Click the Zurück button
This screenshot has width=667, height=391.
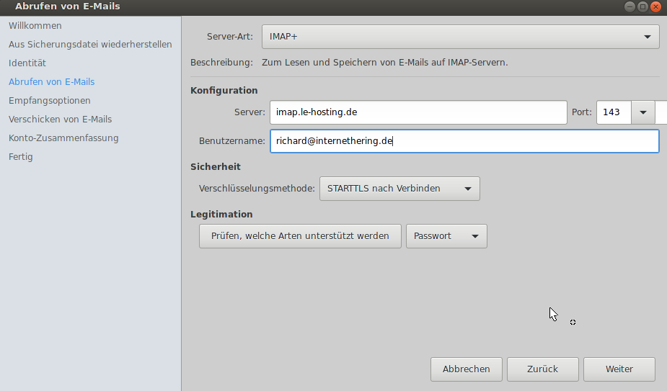coord(542,369)
